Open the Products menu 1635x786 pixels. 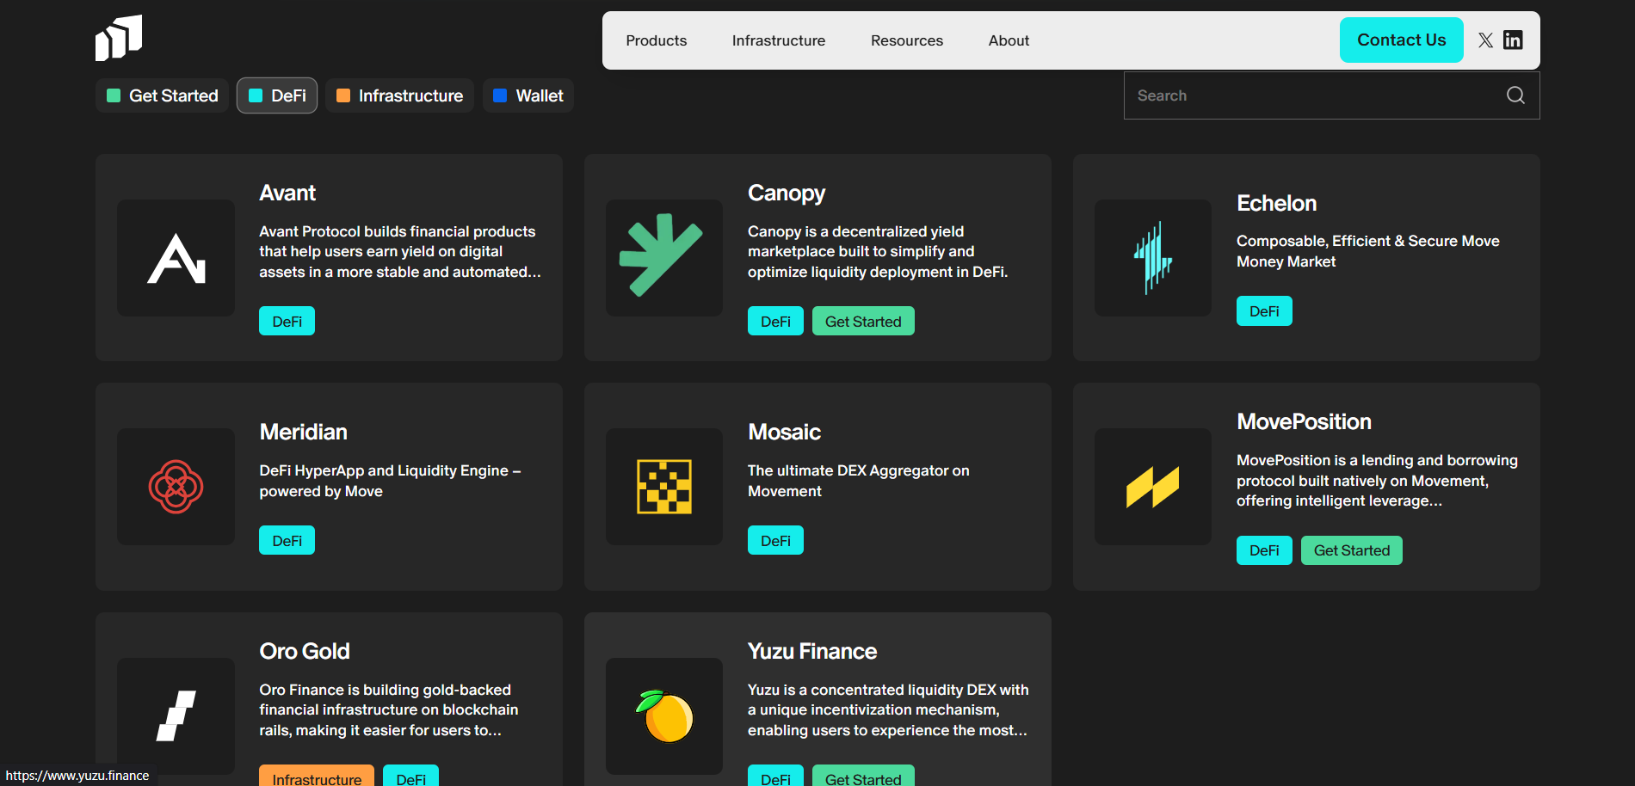click(x=657, y=40)
